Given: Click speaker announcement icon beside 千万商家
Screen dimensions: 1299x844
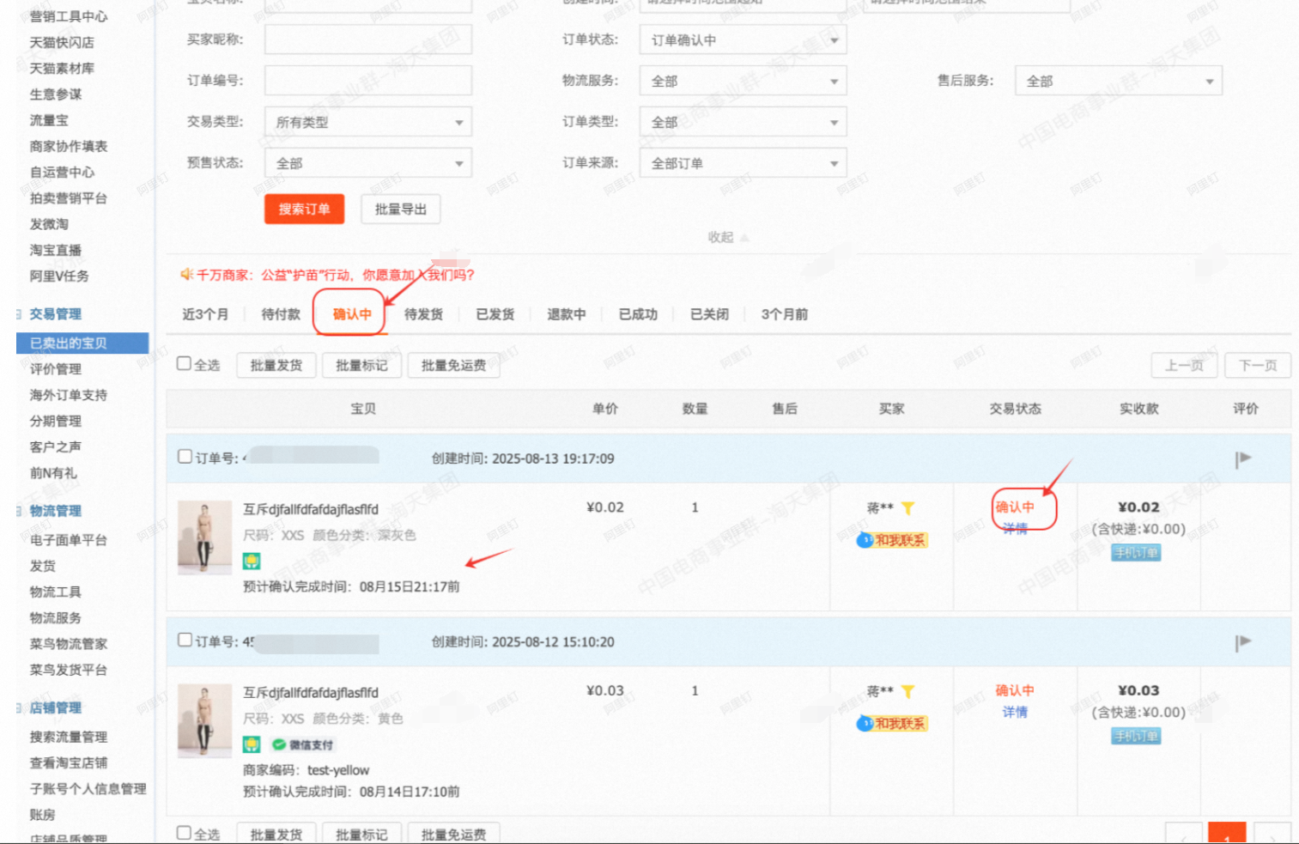Looking at the screenshot, I should (x=186, y=275).
